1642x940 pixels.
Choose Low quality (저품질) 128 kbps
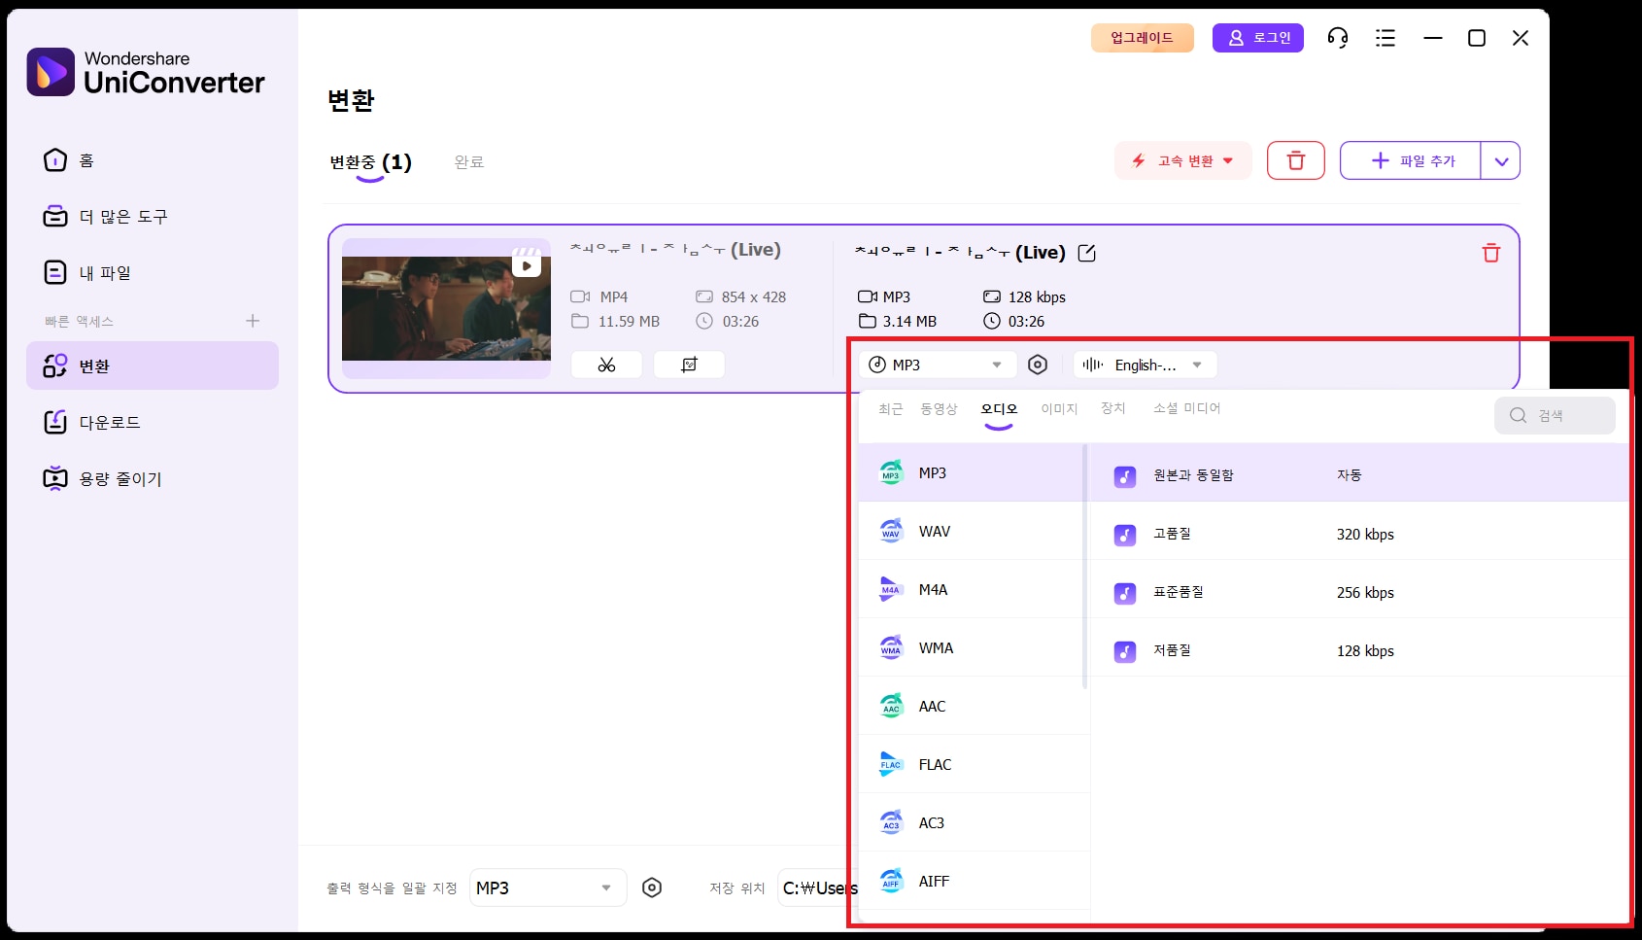click(x=1359, y=648)
